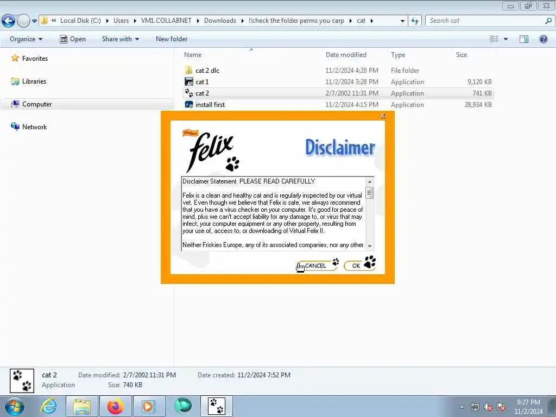Click the taskbar clock showing 9:27 PM
This screenshot has width=556, height=417.
click(528, 407)
